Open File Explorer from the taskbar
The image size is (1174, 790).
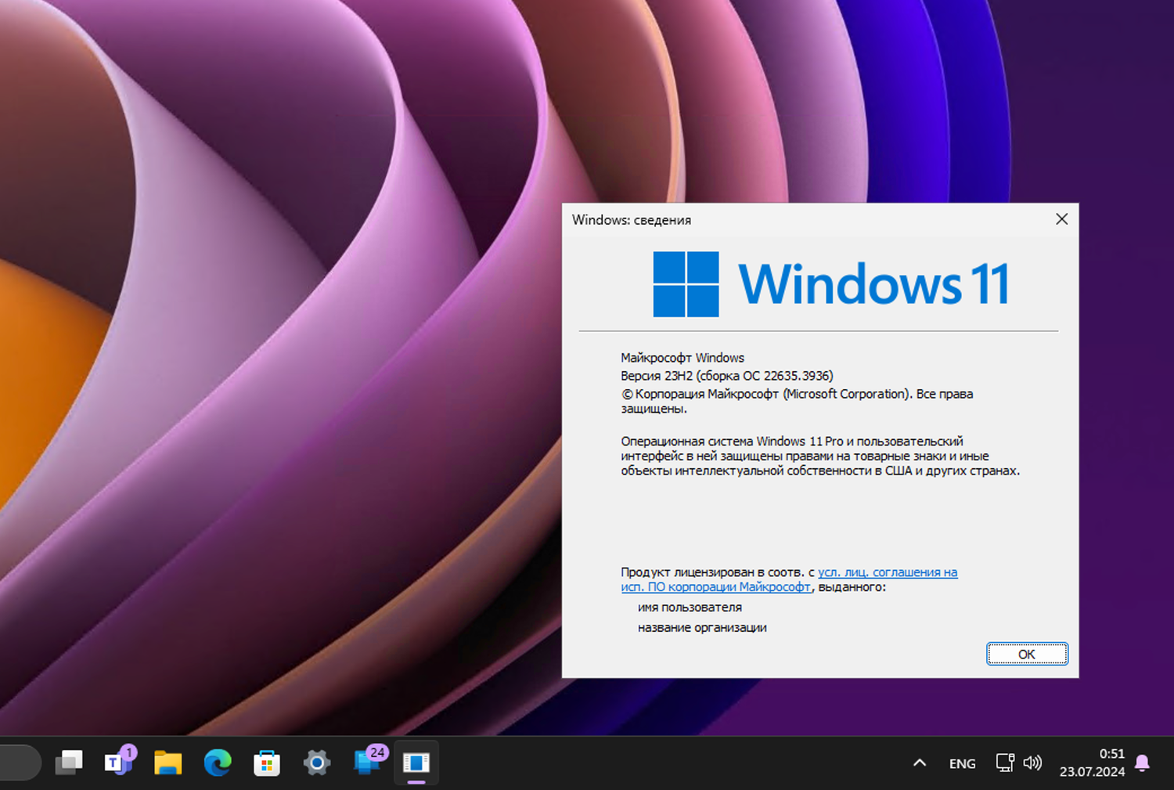168,762
